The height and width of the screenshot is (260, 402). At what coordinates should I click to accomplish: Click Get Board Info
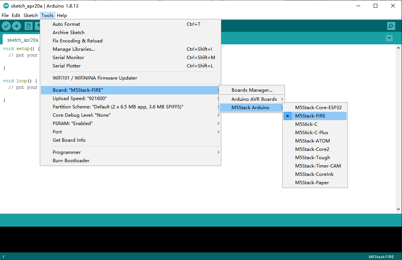pos(130,140)
